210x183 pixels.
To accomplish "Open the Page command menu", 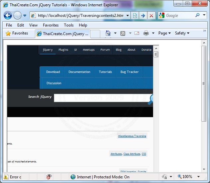I will pyautogui.click(x=164, y=33).
